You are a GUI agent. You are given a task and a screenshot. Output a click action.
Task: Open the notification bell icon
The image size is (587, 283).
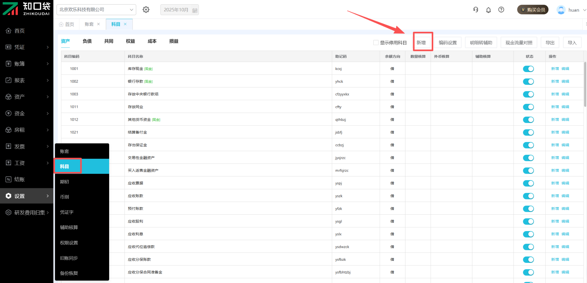pyautogui.click(x=489, y=10)
